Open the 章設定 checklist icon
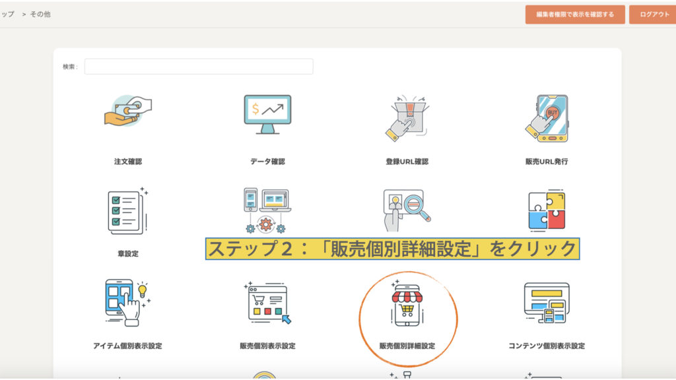Screen dimensions: 676x380 pyautogui.click(x=127, y=211)
